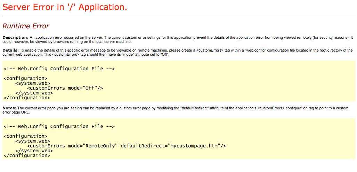Click the closing </system.web> tag in second code block
Viewport: 357px width, 172px height.
[x=34, y=151]
